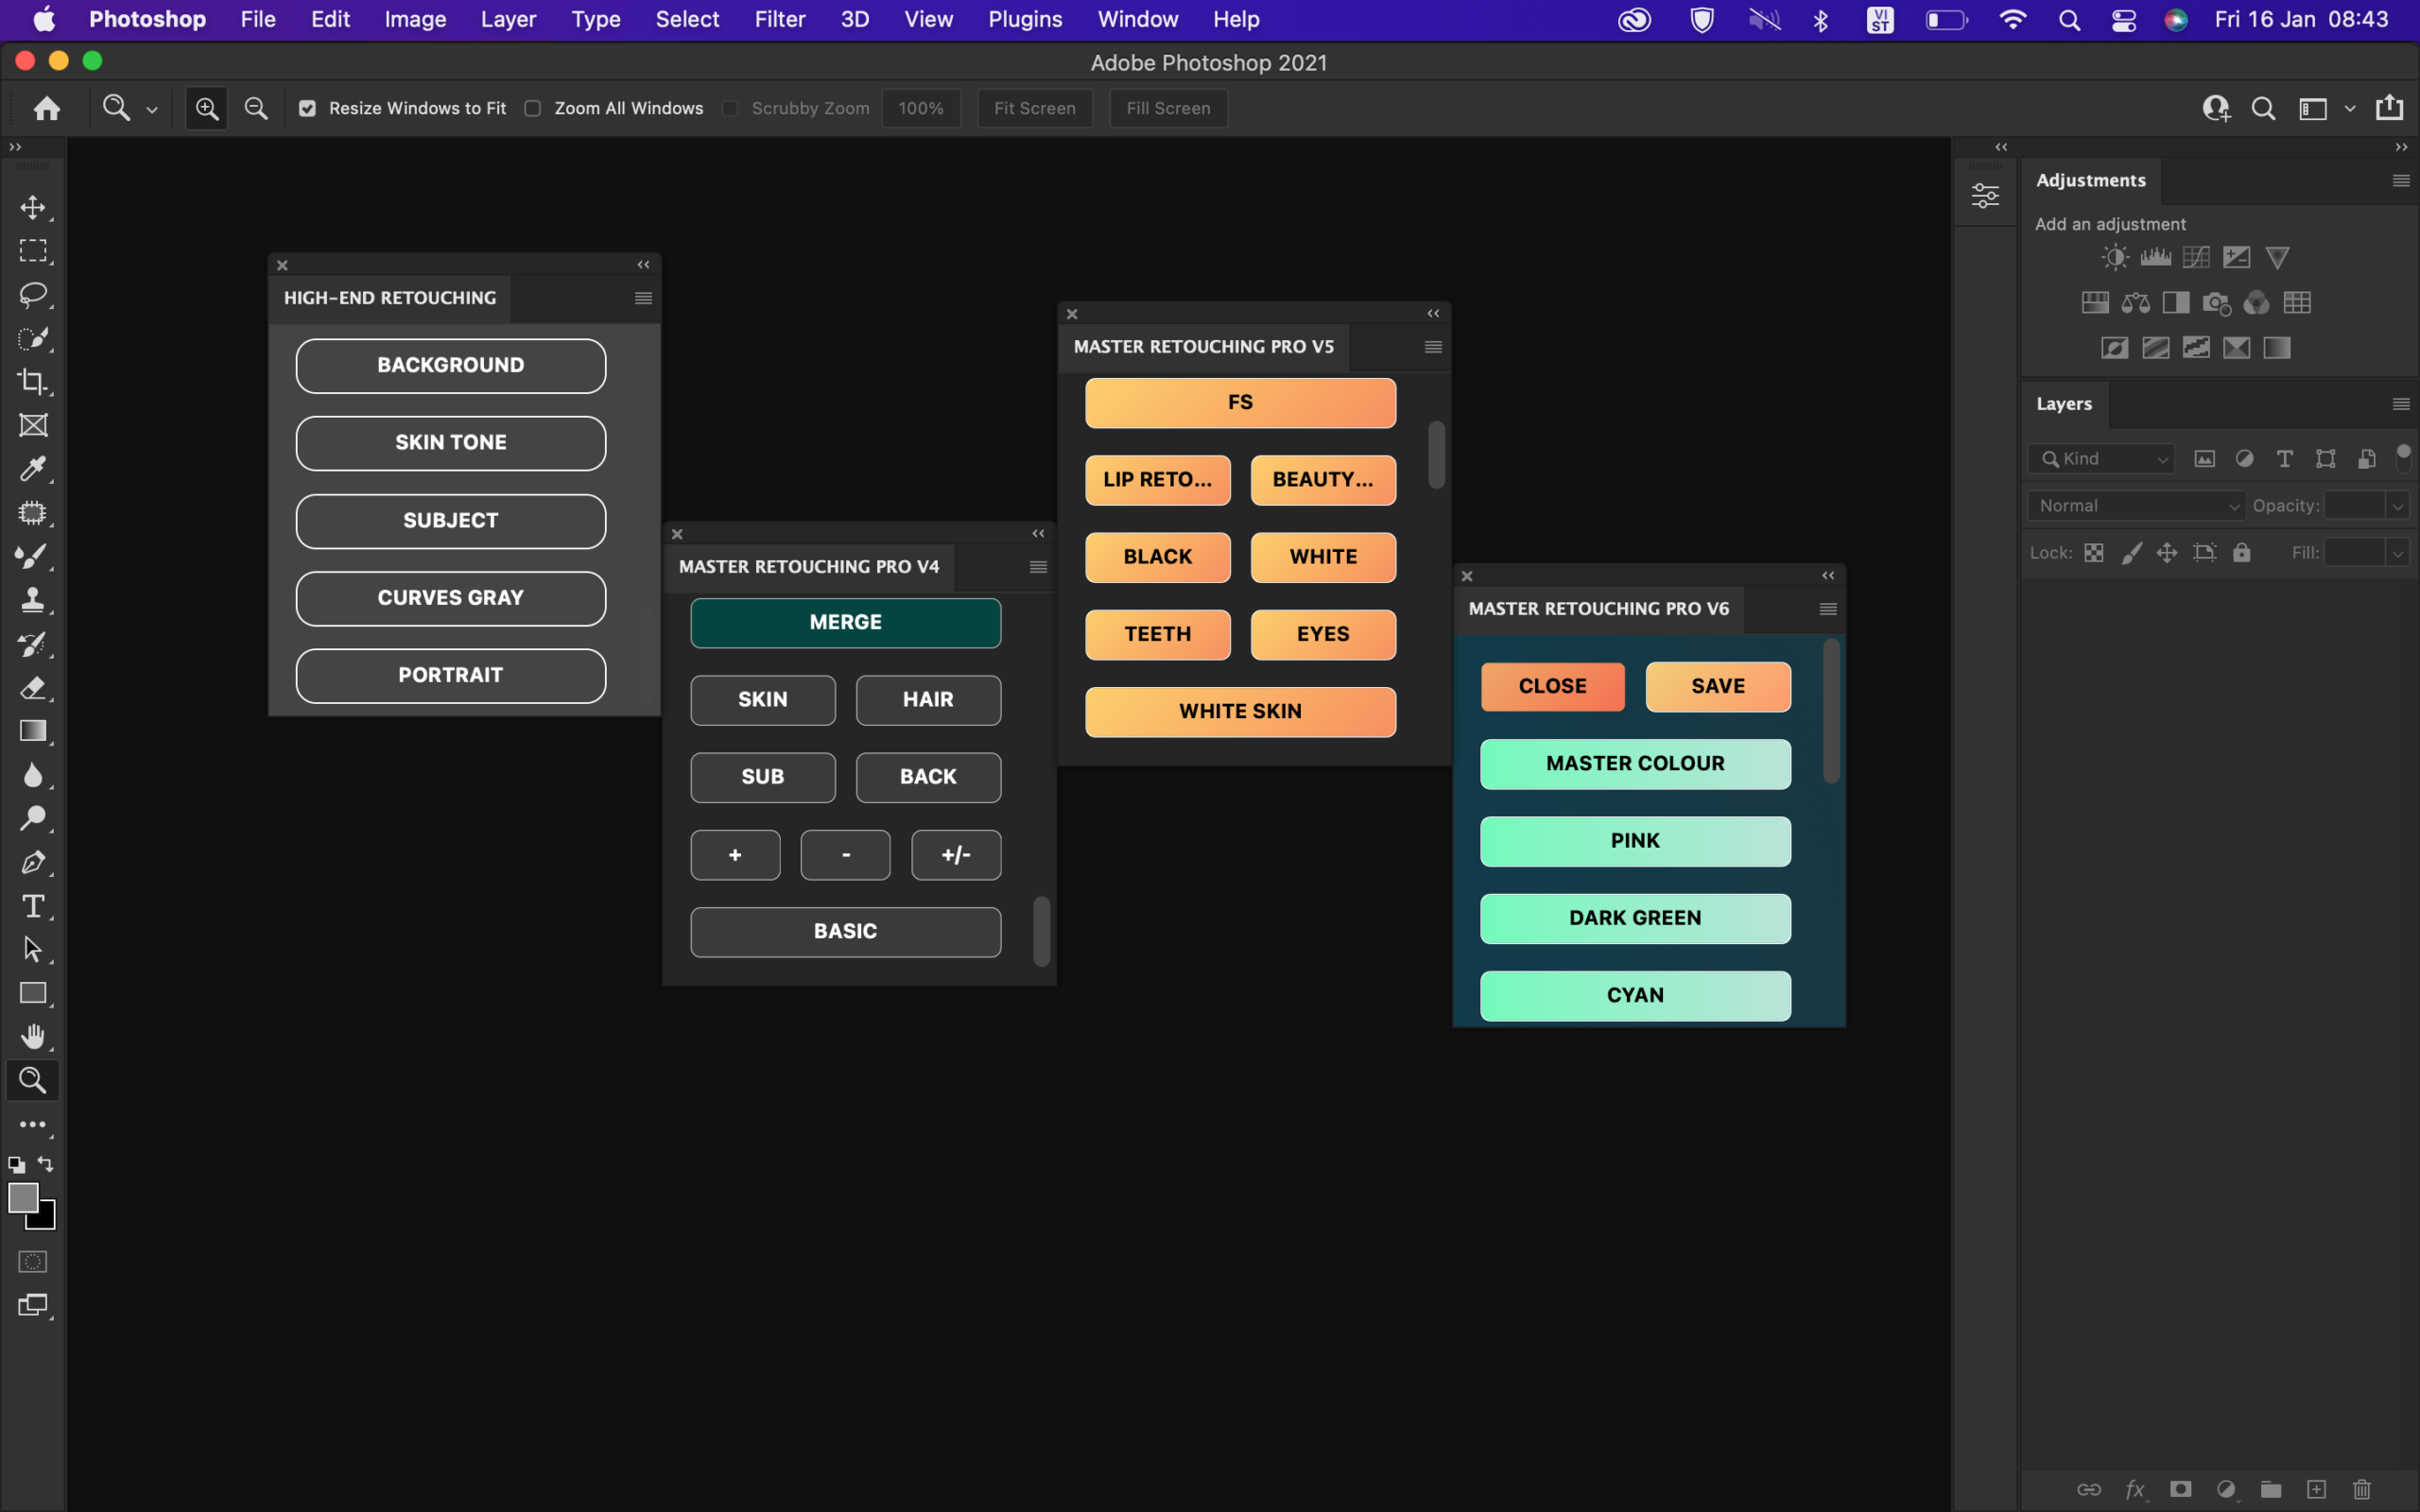Image resolution: width=2420 pixels, height=1512 pixels.
Task: Disable Resize Windows to Fit checkbox
Action: [308, 108]
